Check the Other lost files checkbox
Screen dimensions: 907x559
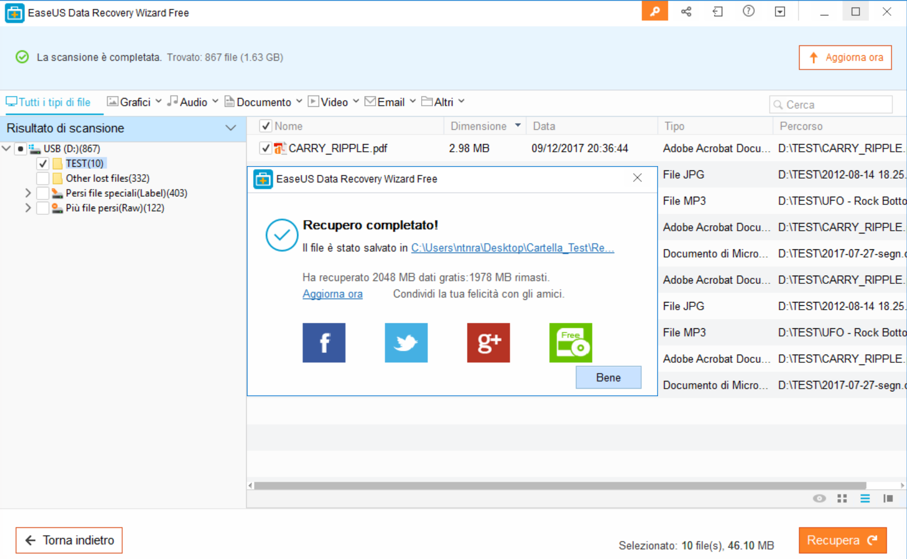[43, 178]
